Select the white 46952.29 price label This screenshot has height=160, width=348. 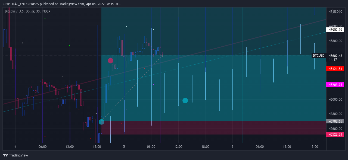(x=335, y=30)
